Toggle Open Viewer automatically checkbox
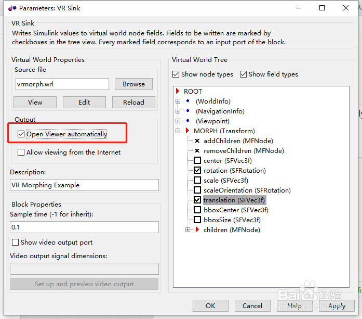 click(21, 134)
